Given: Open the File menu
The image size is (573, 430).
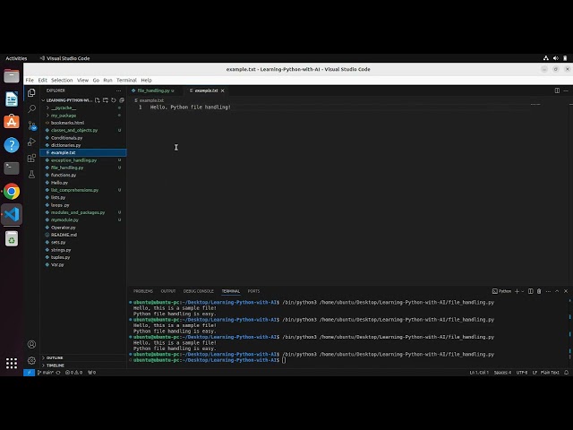Looking at the screenshot, I should 30,80.
